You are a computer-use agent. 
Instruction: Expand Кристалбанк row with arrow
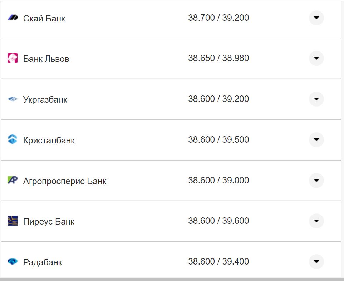tap(316, 139)
